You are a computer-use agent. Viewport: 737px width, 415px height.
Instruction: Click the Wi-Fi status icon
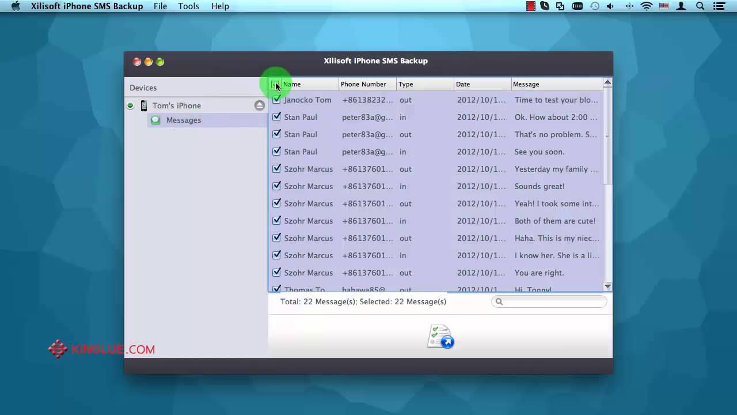(x=647, y=6)
